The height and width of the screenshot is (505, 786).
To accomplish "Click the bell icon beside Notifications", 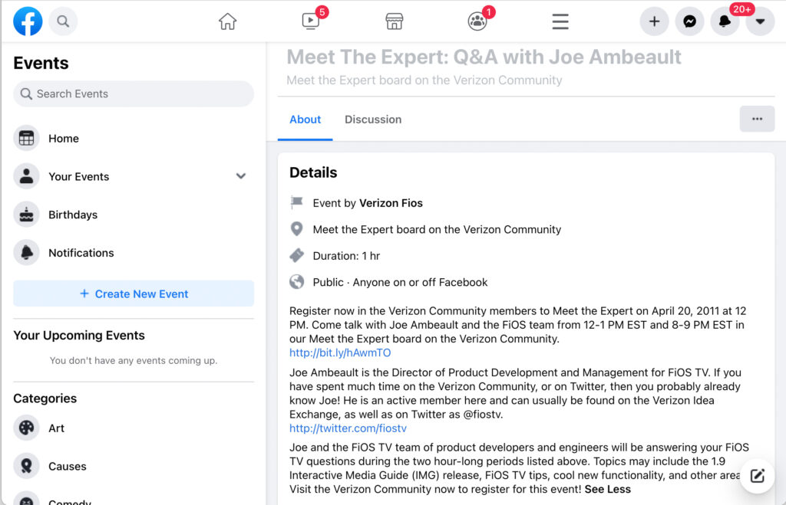I will click(x=26, y=252).
